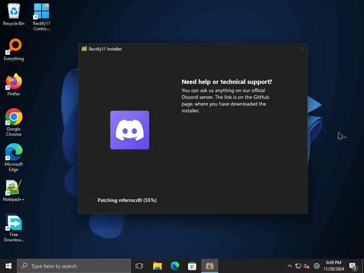
Task: Open the Recycle Bin desktop icon
Action: [14, 14]
